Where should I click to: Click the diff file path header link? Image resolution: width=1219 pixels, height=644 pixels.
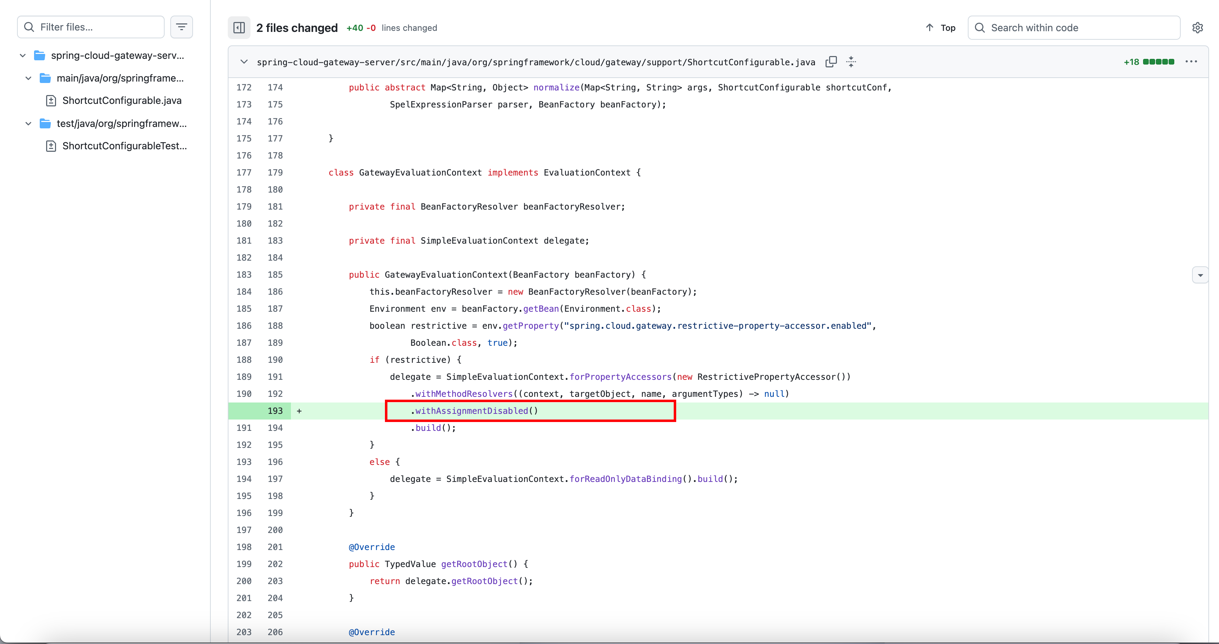point(536,62)
